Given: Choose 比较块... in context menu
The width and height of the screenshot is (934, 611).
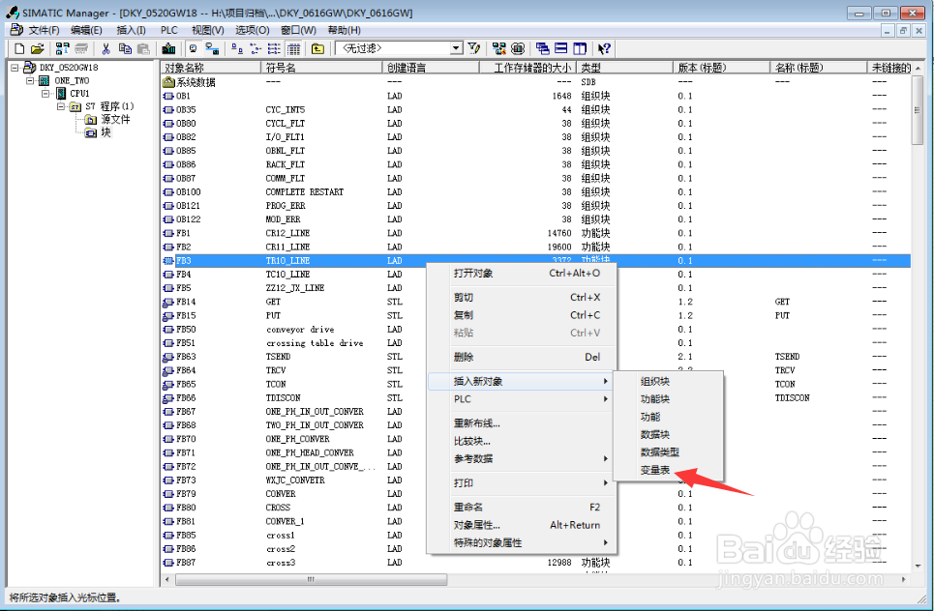Looking at the screenshot, I should pos(522,441).
